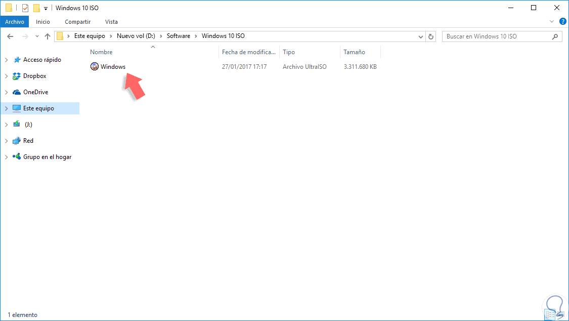569x321 pixels.
Task: Switch to large icons view button
Action: click(x=560, y=314)
